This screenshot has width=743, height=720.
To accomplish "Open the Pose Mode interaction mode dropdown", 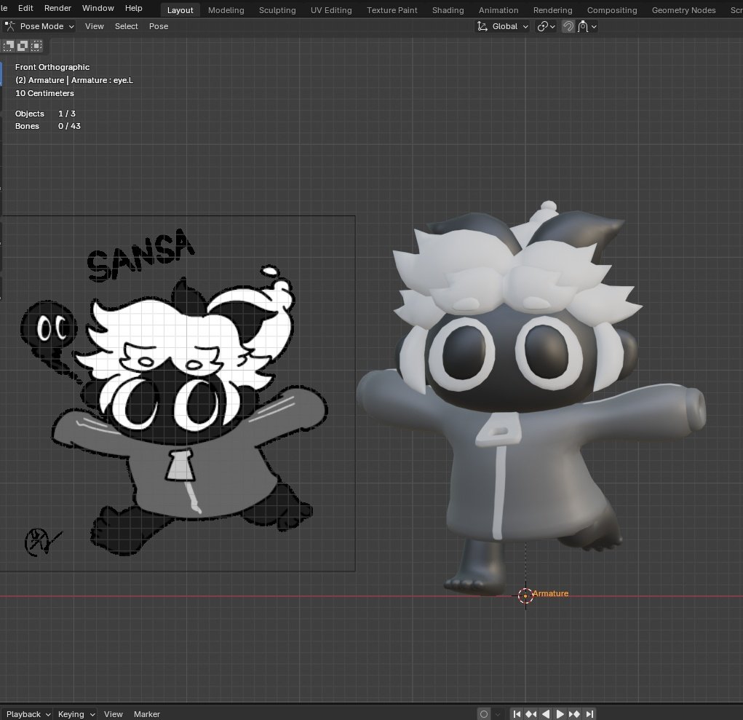I will point(39,26).
